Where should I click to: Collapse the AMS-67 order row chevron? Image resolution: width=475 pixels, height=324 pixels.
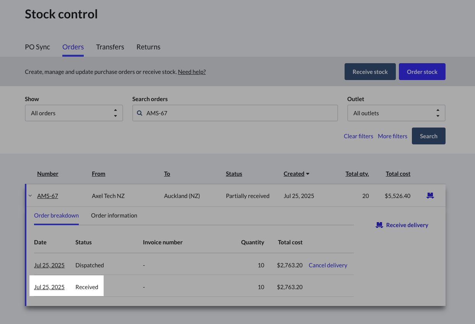coord(30,196)
